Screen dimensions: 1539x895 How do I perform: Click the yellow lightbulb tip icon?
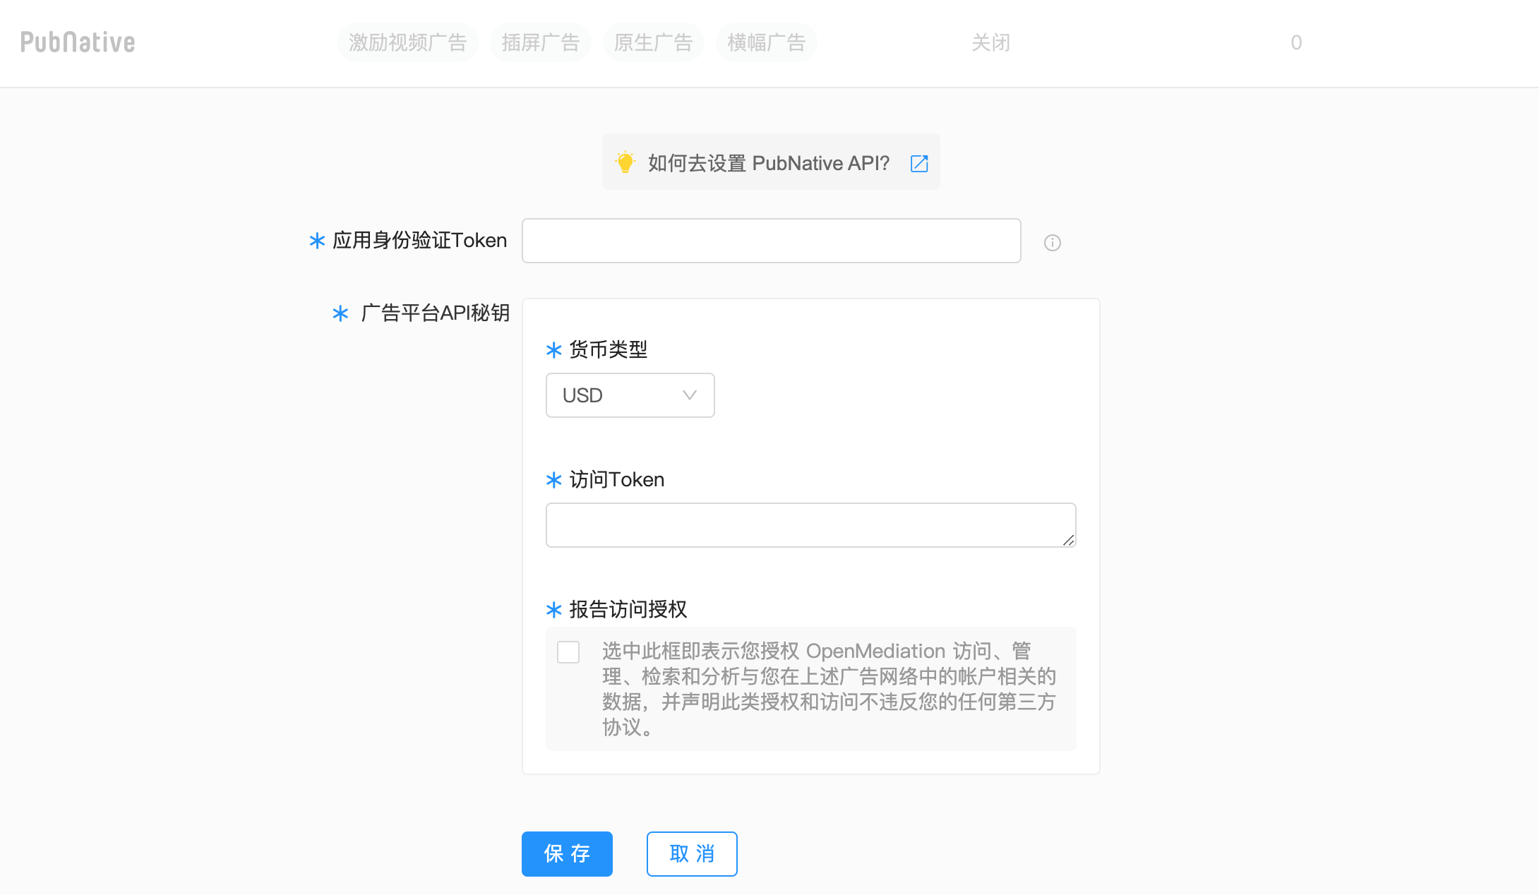click(x=625, y=162)
